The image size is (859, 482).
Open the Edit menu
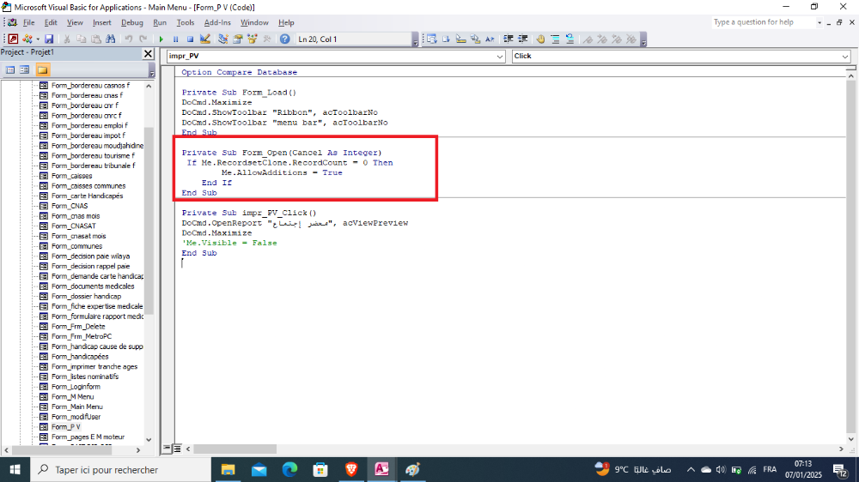[x=51, y=22]
